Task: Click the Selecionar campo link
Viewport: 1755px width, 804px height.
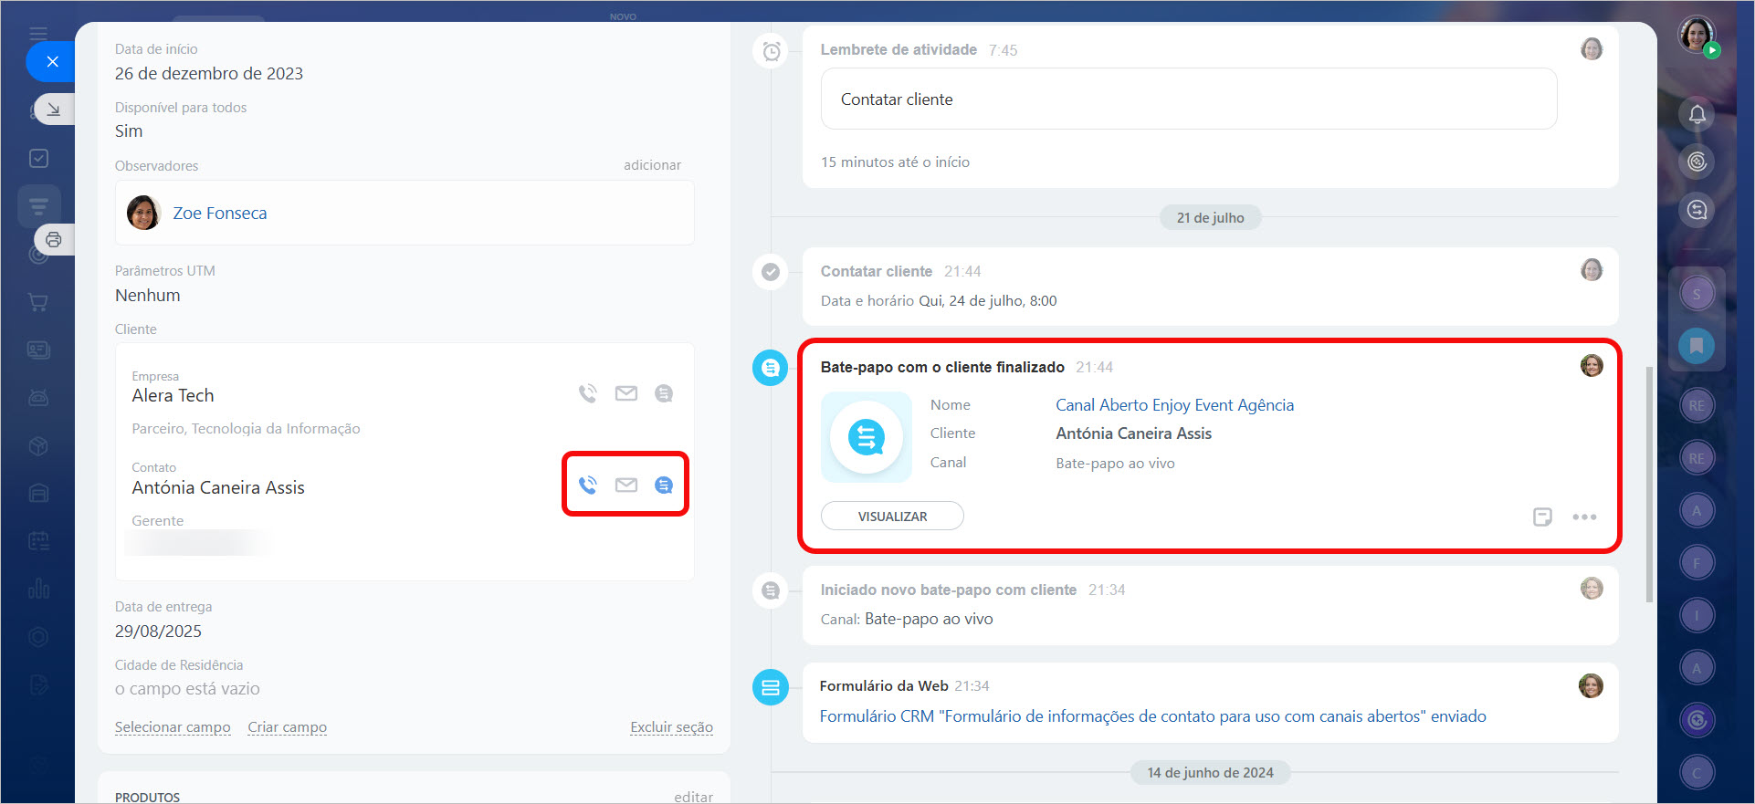Action: click(x=173, y=727)
